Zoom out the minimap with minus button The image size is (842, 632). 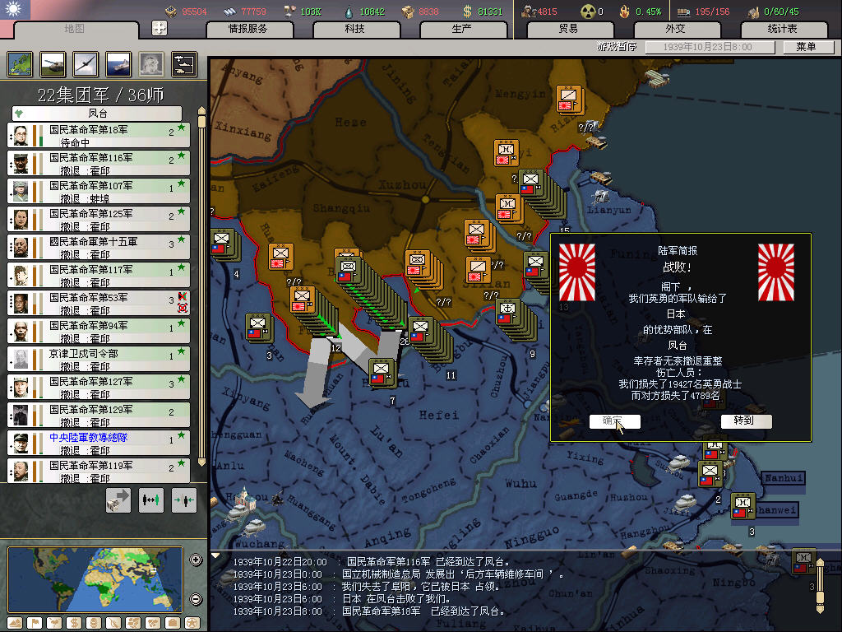coord(196,599)
